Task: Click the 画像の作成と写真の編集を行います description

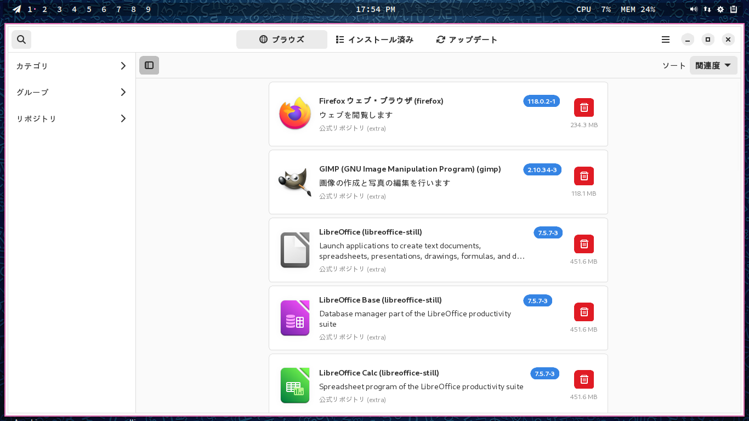Action: 384,183
